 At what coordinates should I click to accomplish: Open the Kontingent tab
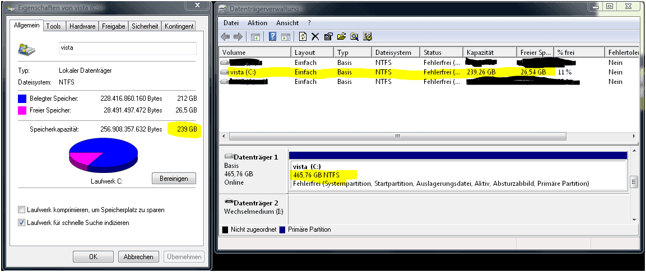179,26
